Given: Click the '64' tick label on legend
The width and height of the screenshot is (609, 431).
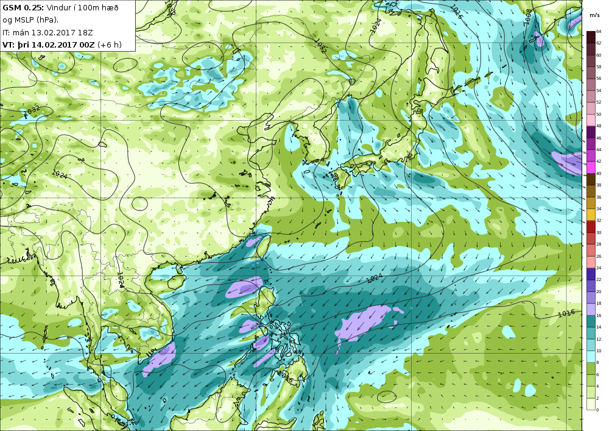Looking at the screenshot, I should [x=599, y=32].
